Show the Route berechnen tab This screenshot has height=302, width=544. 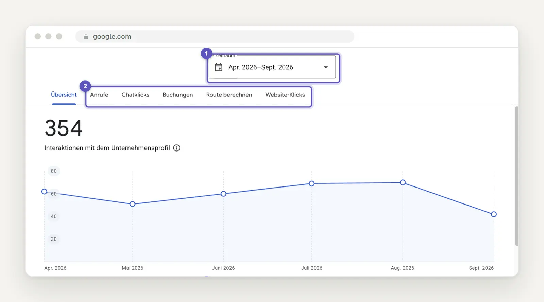[x=229, y=95]
